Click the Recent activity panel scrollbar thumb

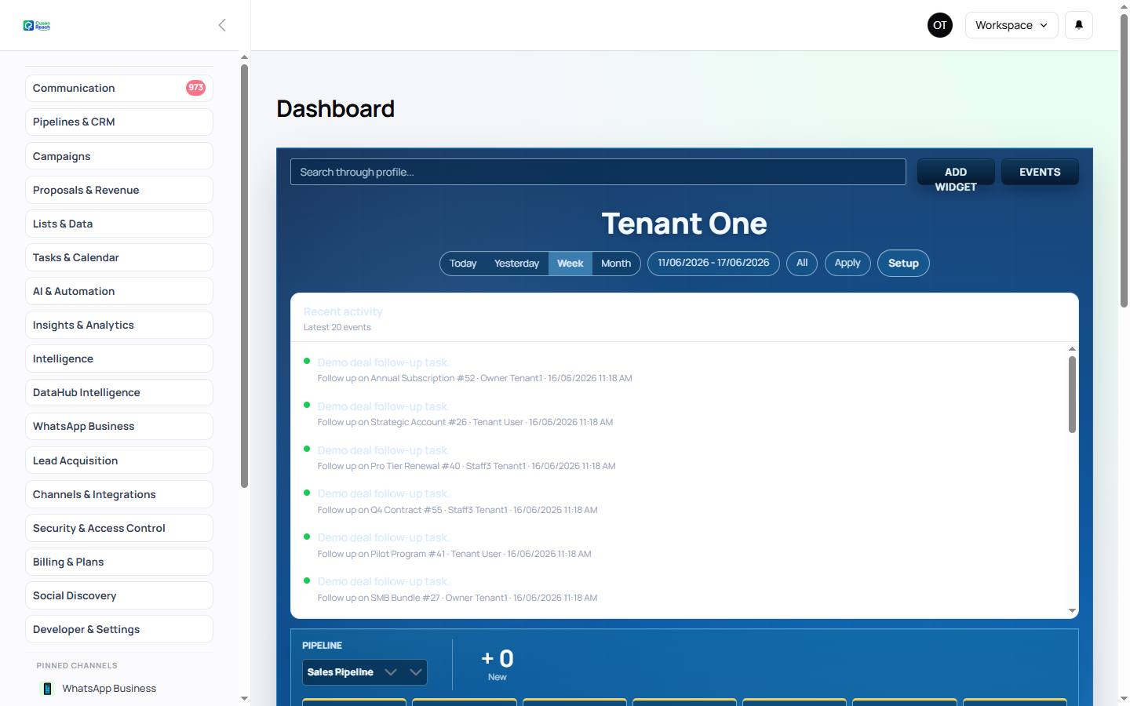coord(1072,394)
